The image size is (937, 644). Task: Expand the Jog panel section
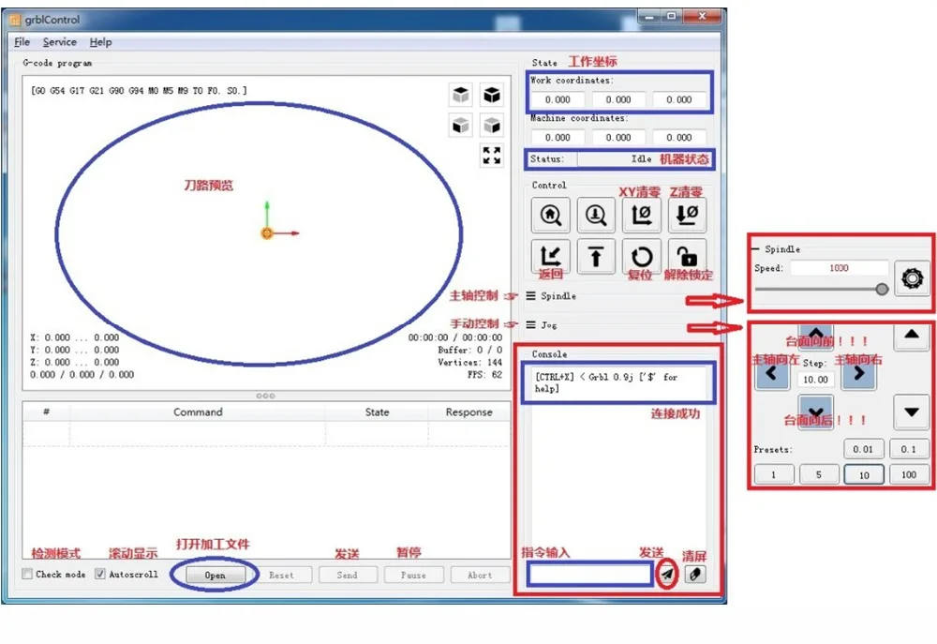541,325
